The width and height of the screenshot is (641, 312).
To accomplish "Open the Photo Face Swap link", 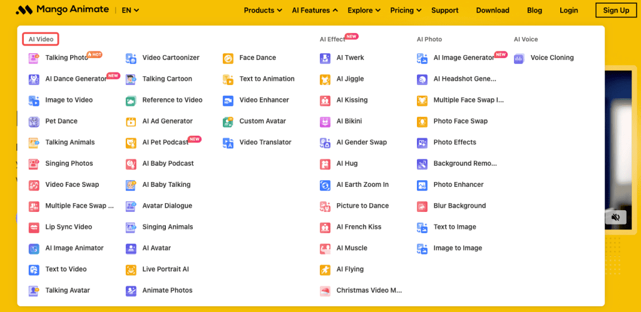I will 460,121.
